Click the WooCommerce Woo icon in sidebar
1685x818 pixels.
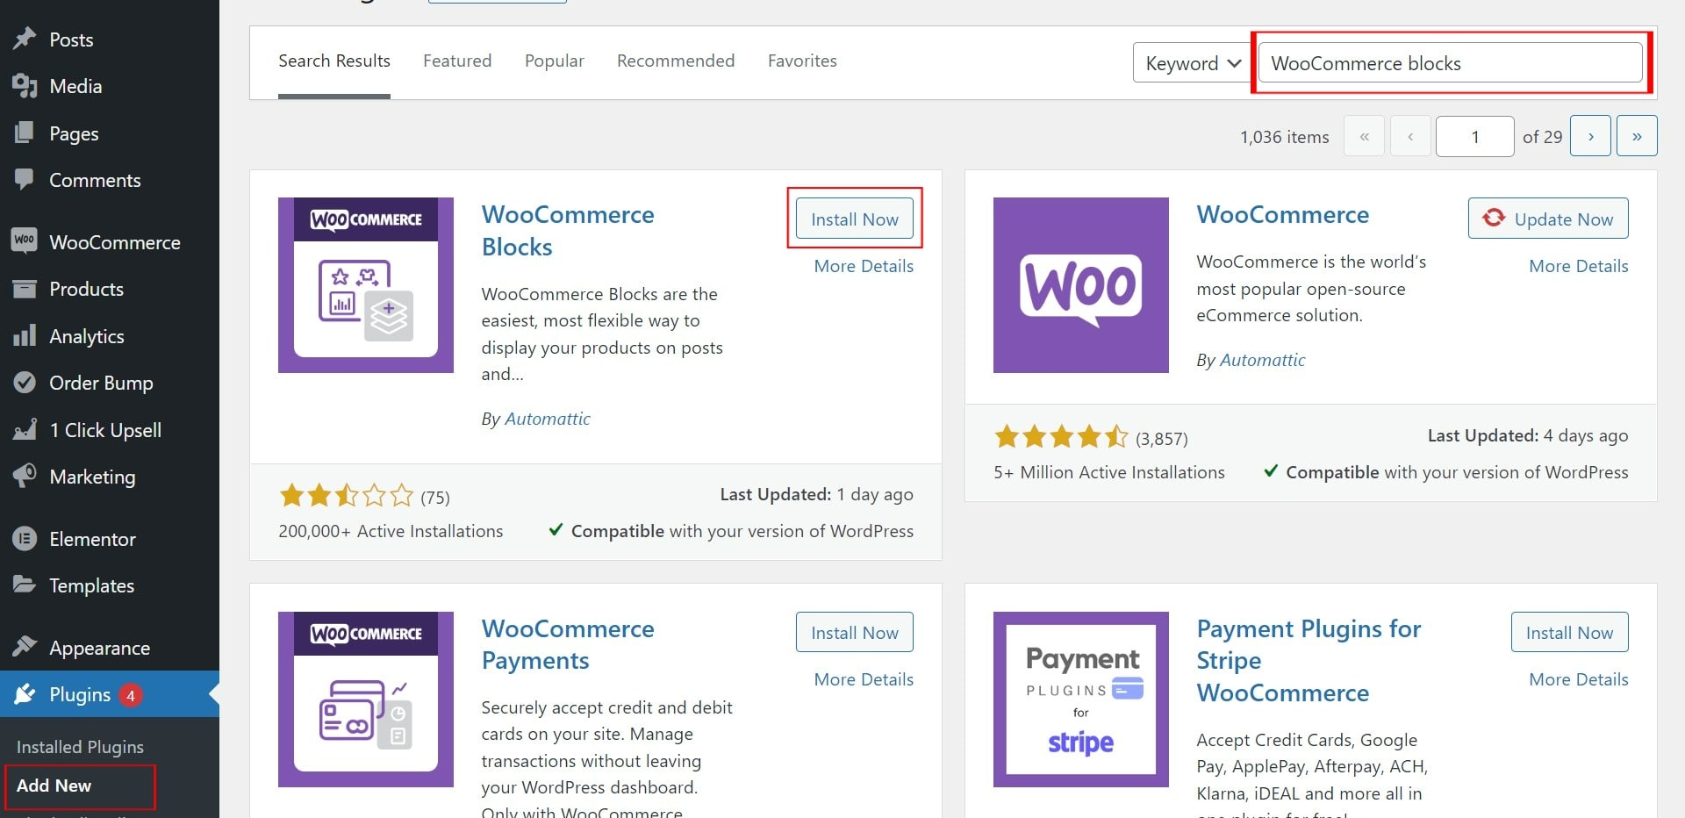(x=25, y=240)
